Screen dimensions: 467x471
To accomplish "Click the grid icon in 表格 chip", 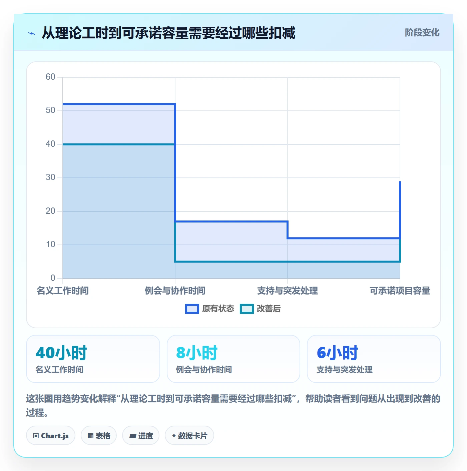I will 90,436.
